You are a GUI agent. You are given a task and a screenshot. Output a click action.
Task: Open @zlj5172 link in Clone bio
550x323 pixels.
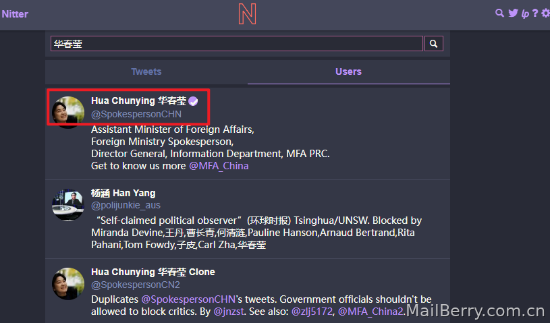click(x=312, y=312)
